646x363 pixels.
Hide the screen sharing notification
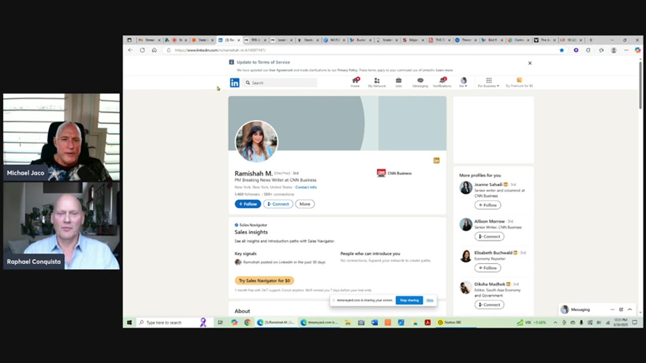429,300
